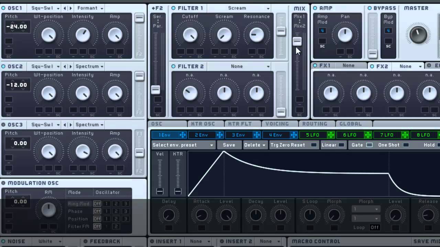Select the 5 LFO modulation tab
Viewport: 440px width, 247px height.
[312, 135]
